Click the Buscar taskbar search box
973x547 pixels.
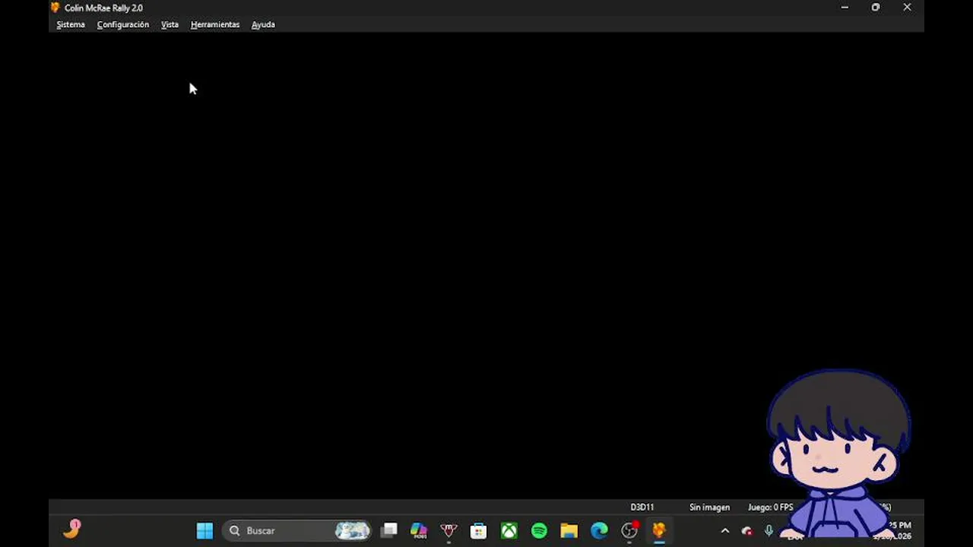(298, 530)
